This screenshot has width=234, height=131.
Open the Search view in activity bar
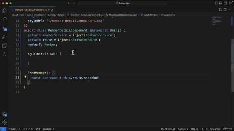coord(4,19)
